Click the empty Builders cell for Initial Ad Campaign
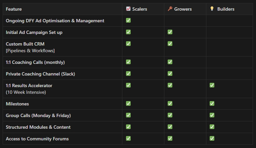Viewport: 256px width, 148px height. coord(229,32)
